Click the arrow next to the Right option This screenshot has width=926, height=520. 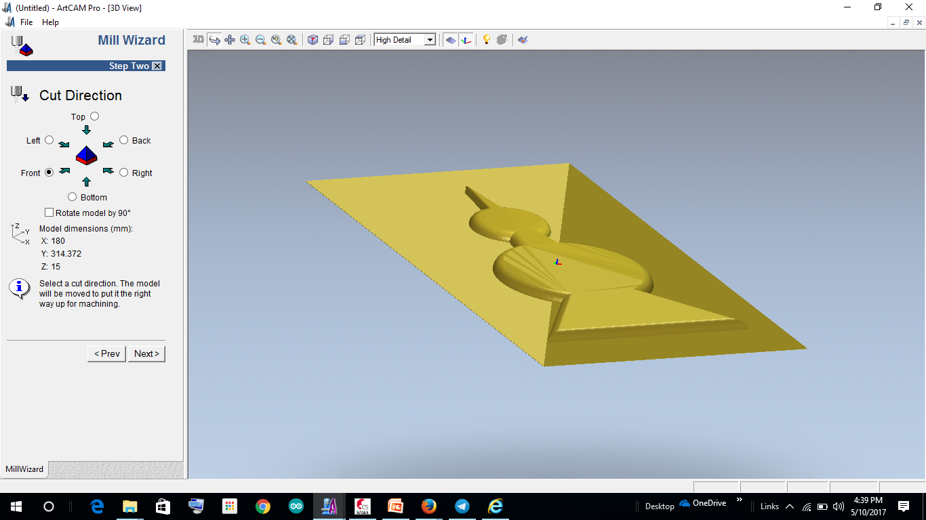(x=108, y=171)
